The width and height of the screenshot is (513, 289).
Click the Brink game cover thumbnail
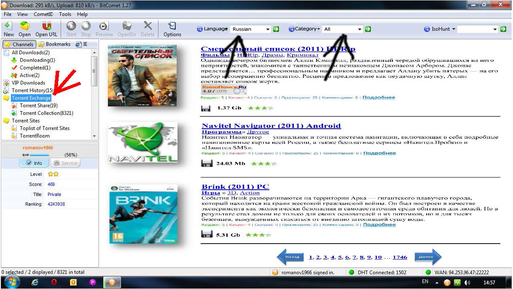coord(143,214)
